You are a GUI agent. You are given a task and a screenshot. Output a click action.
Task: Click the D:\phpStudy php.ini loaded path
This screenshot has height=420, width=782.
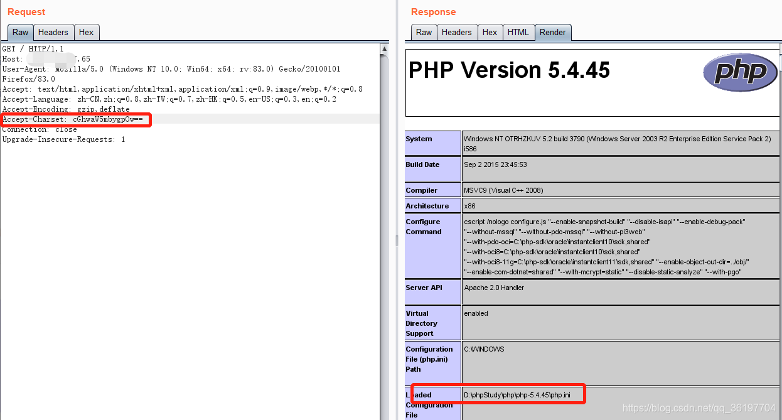[517, 395]
